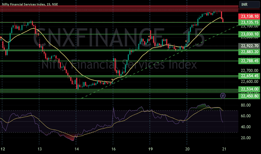The image size is (261, 154).
Task: Click date label 13 on time axis
Action: click(x=39, y=149)
